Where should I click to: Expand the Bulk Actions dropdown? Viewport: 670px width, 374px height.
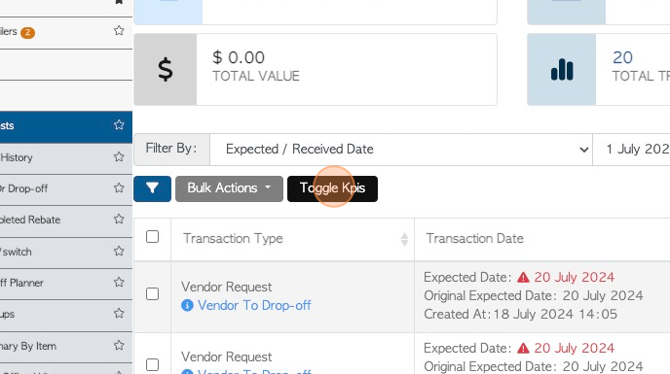tap(229, 188)
